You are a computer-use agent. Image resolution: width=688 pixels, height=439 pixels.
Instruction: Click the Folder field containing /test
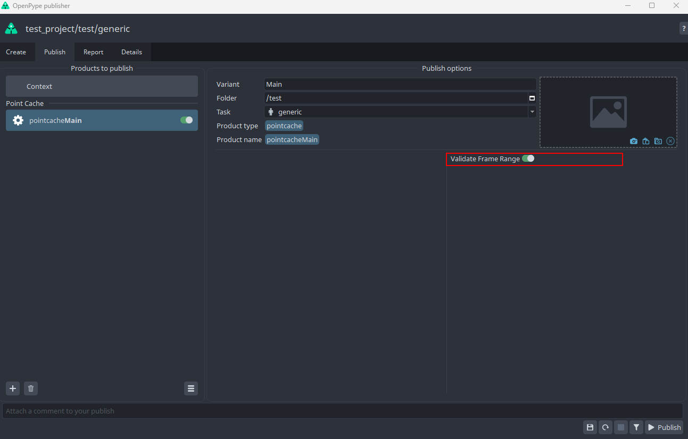[396, 98]
